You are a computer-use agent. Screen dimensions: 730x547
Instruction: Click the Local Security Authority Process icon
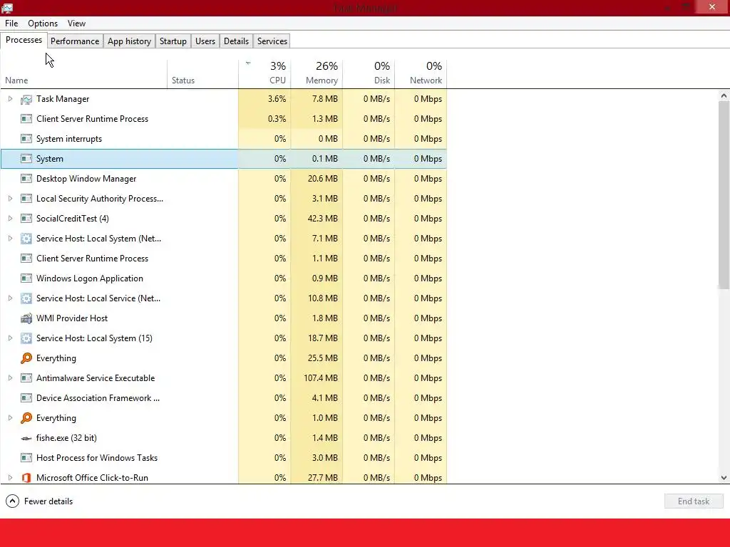coord(26,199)
